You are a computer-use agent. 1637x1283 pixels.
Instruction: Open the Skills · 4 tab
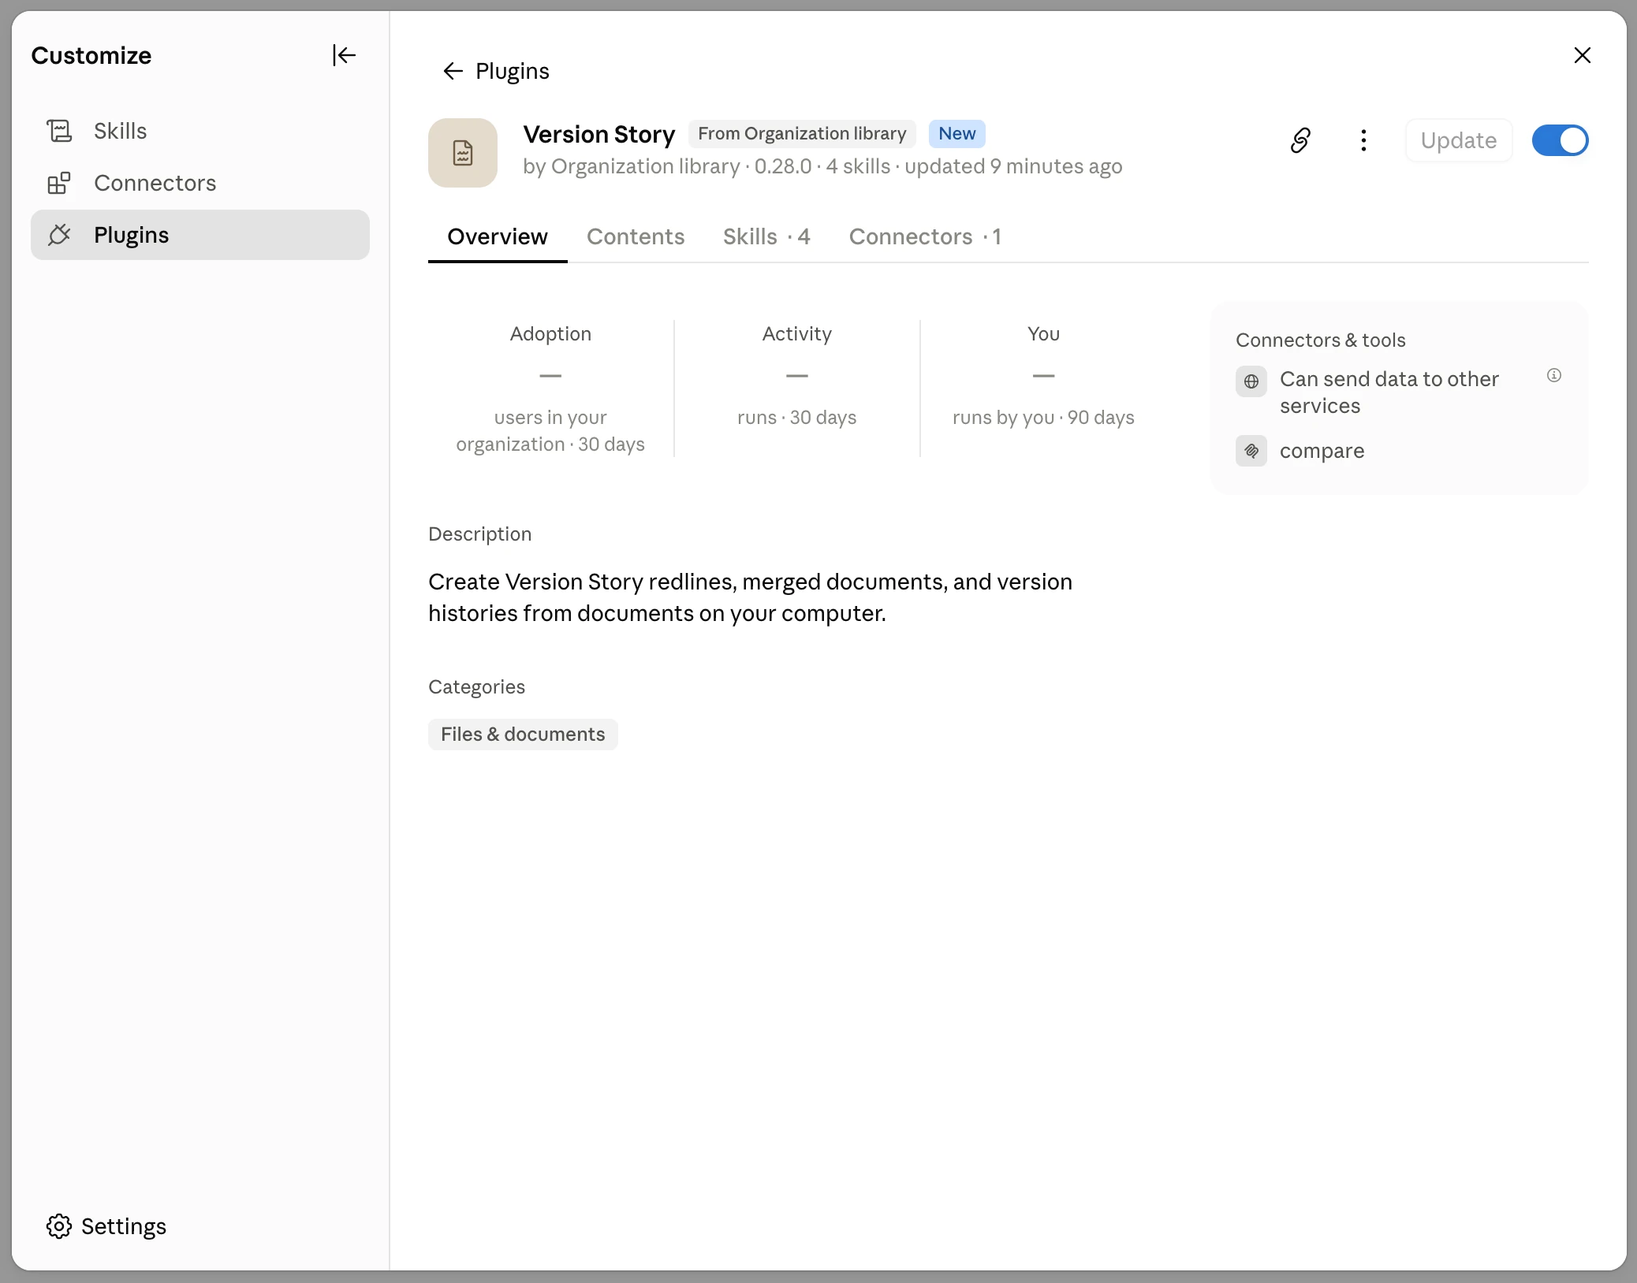click(x=766, y=236)
